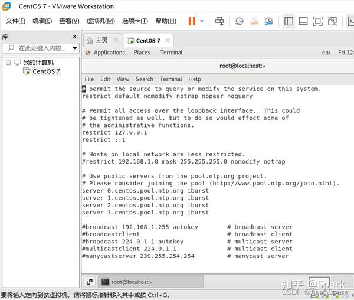Click the line 'server 1.centos.pool.ntp.org iburst'
Image resolution: width=354 pixels, height=300 pixels.
(146, 198)
